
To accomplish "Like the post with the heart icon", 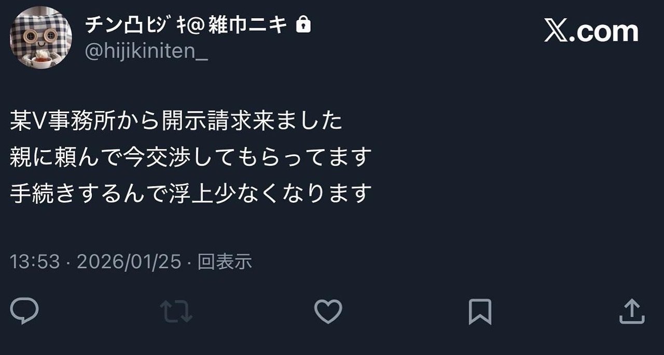I will click(328, 312).
